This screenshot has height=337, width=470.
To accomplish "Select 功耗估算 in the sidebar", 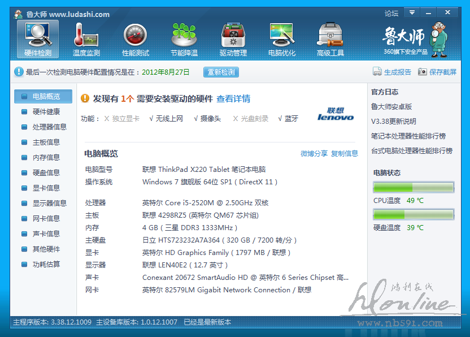I will click(x=43, y=265).
